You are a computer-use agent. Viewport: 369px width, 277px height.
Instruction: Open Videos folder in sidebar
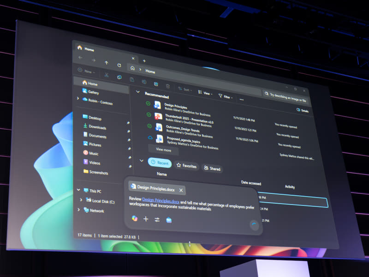click(x=92, y=163)
